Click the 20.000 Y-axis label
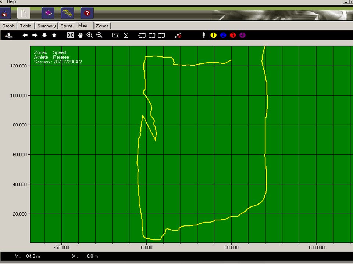Screen dimensions: 353x264 (x=20, y=214)
